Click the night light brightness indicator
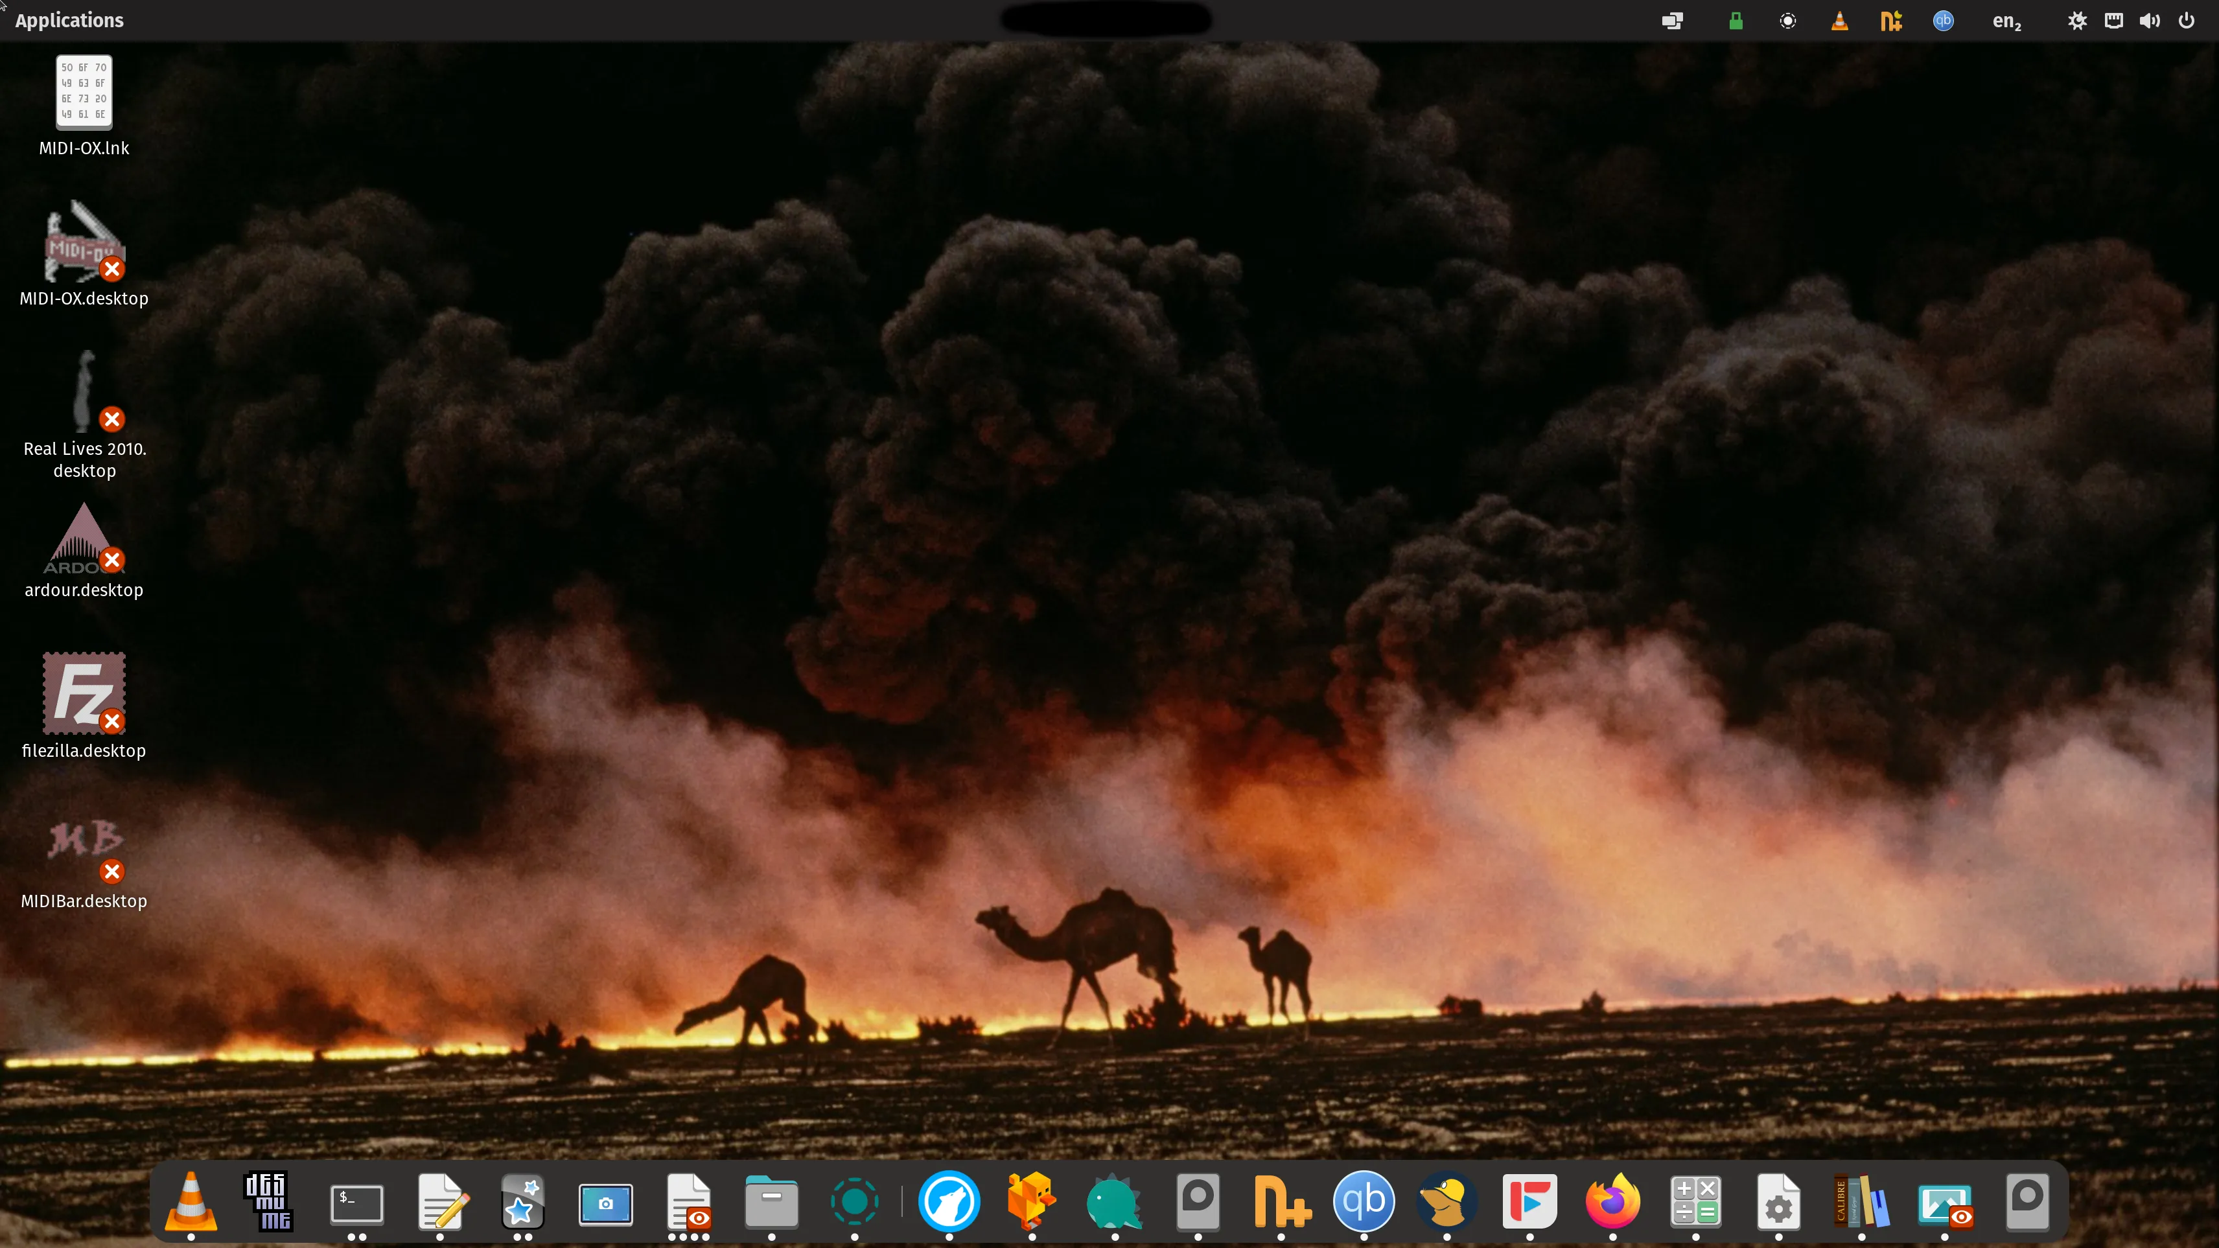The width and height of the screenshot is (2219, 1248). [x=2077, y=21]
